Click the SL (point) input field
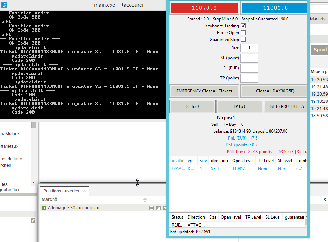 click(249, 58)
